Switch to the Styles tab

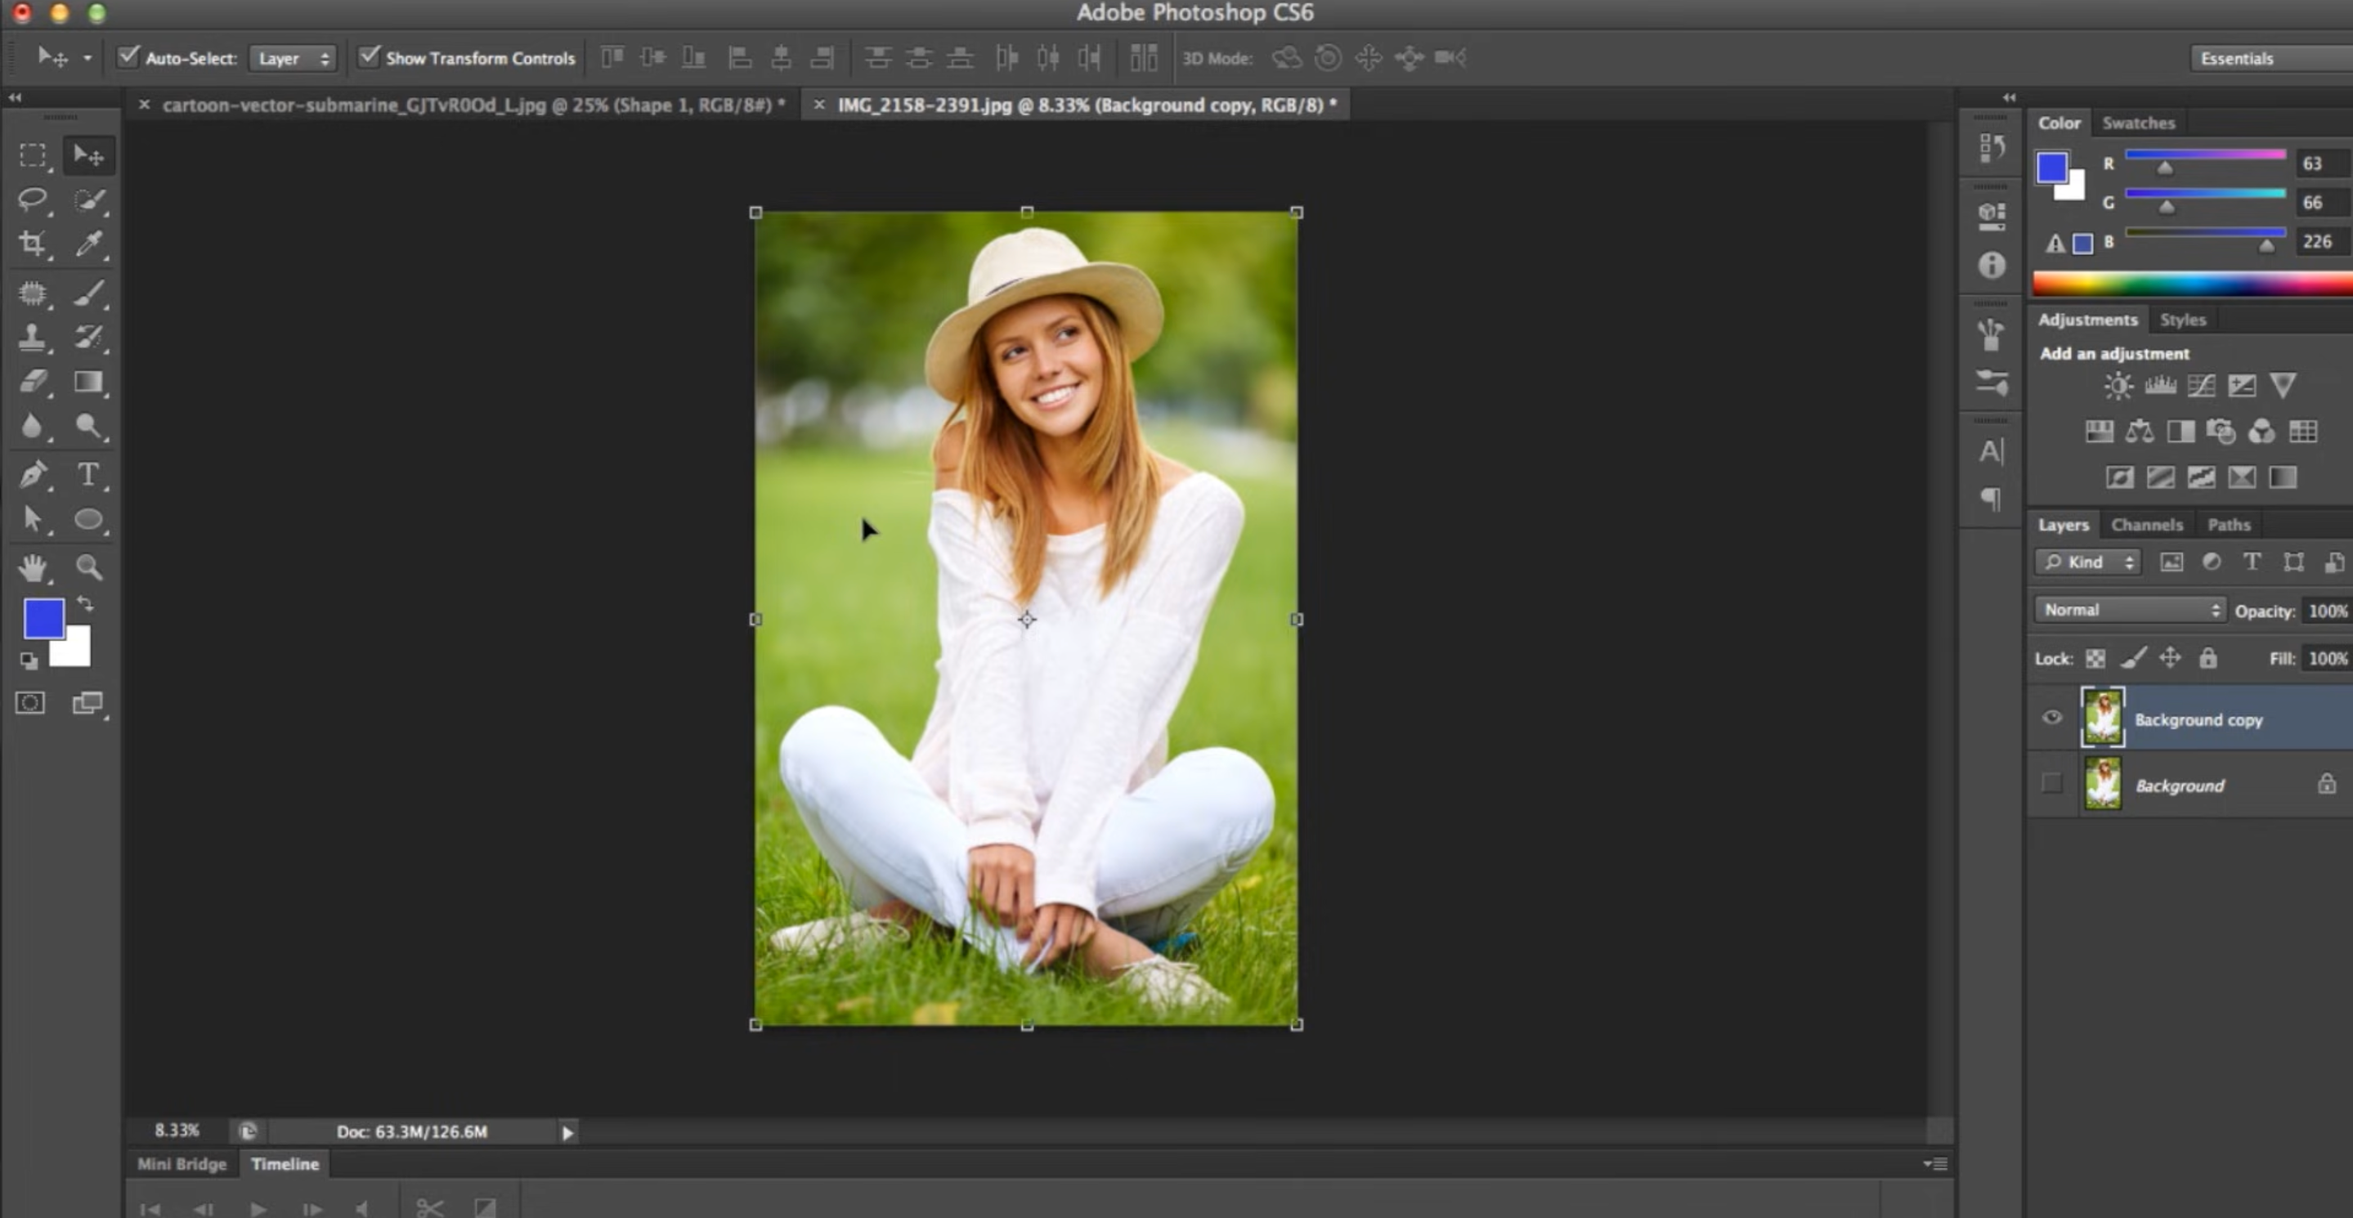[x=2182, y=320]
